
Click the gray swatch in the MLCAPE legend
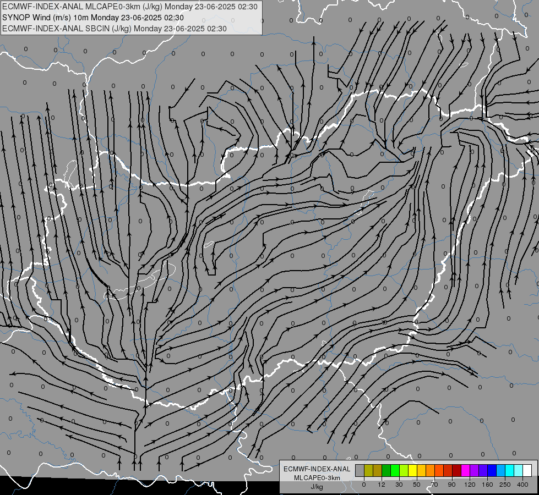click(360, 470)
